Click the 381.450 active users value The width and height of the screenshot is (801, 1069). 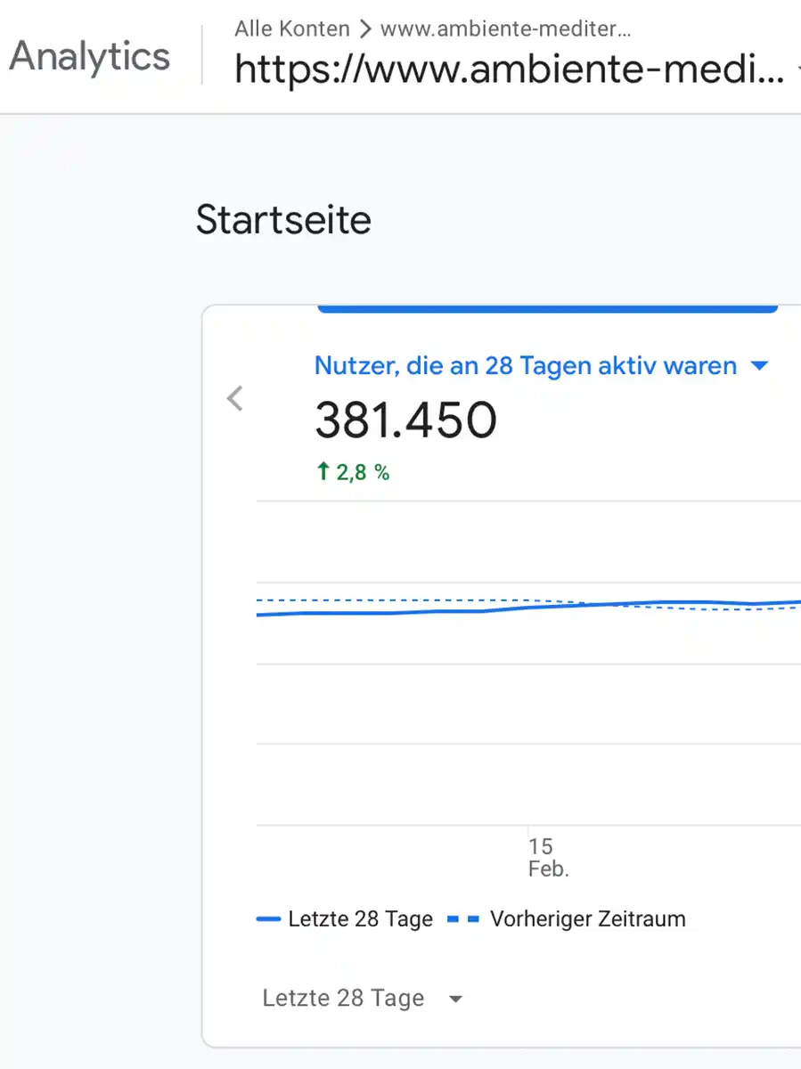[x=405, y=420]
